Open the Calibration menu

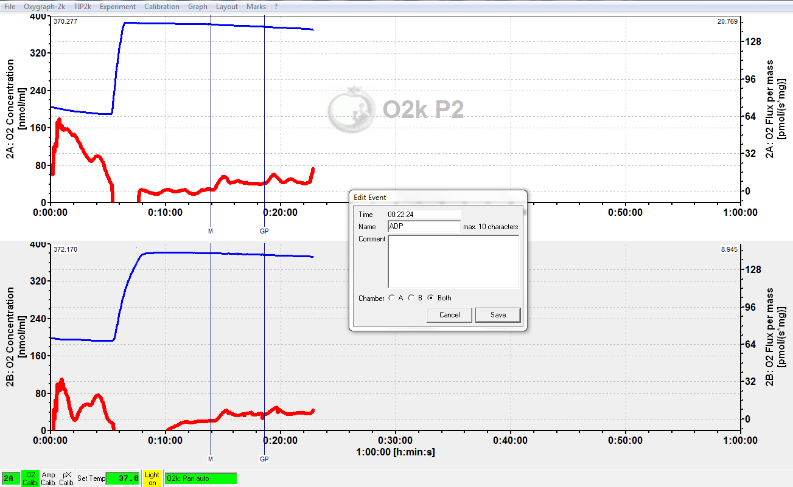click(x=162, y=7)
